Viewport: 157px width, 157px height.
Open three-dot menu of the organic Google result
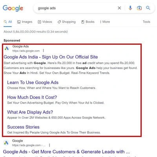(x=49, y=145)
